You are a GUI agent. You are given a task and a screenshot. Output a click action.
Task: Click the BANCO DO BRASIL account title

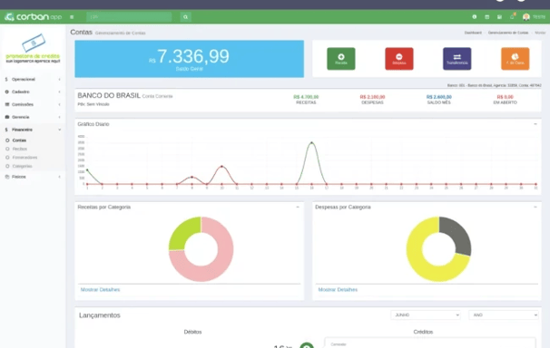coord(109,95)
